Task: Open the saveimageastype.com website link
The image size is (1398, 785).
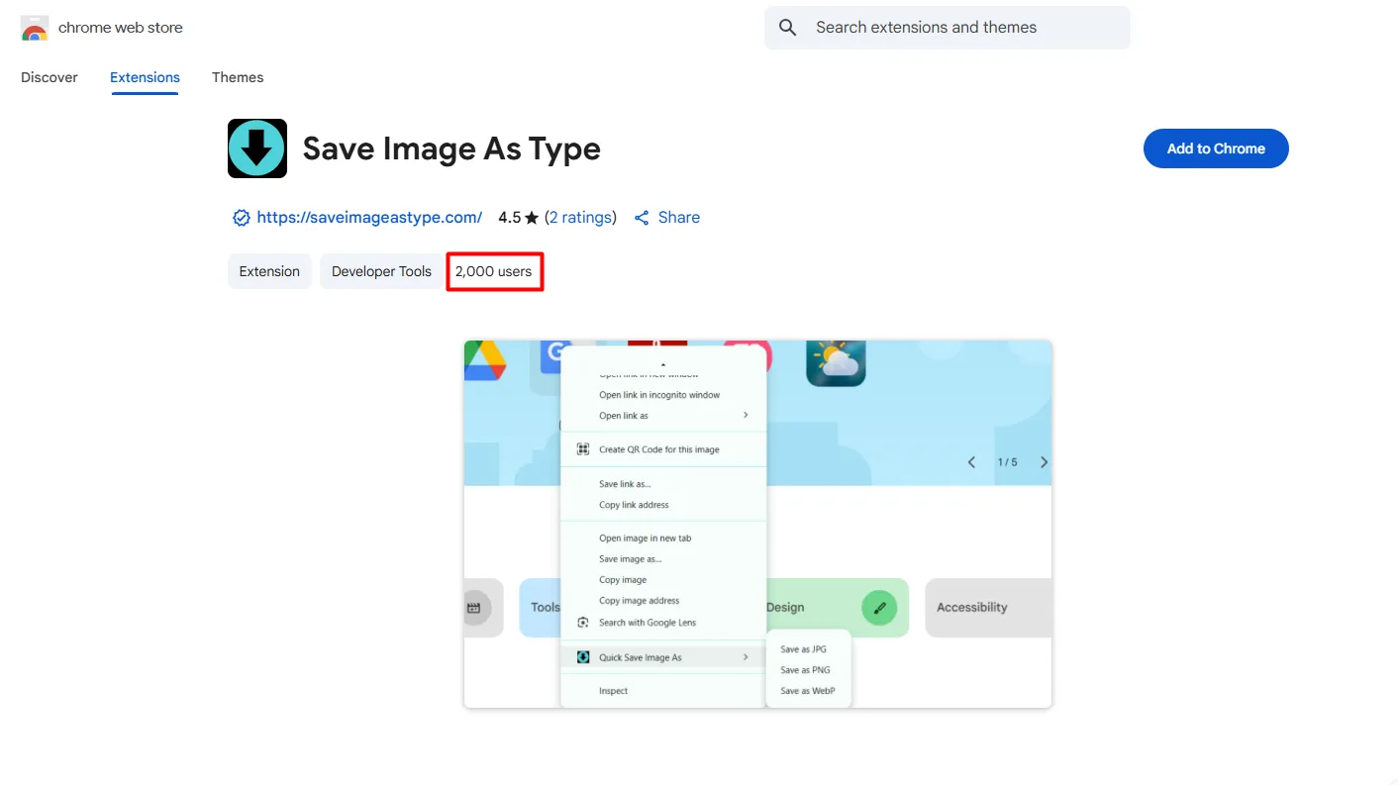Action: [x=369, y=218]
